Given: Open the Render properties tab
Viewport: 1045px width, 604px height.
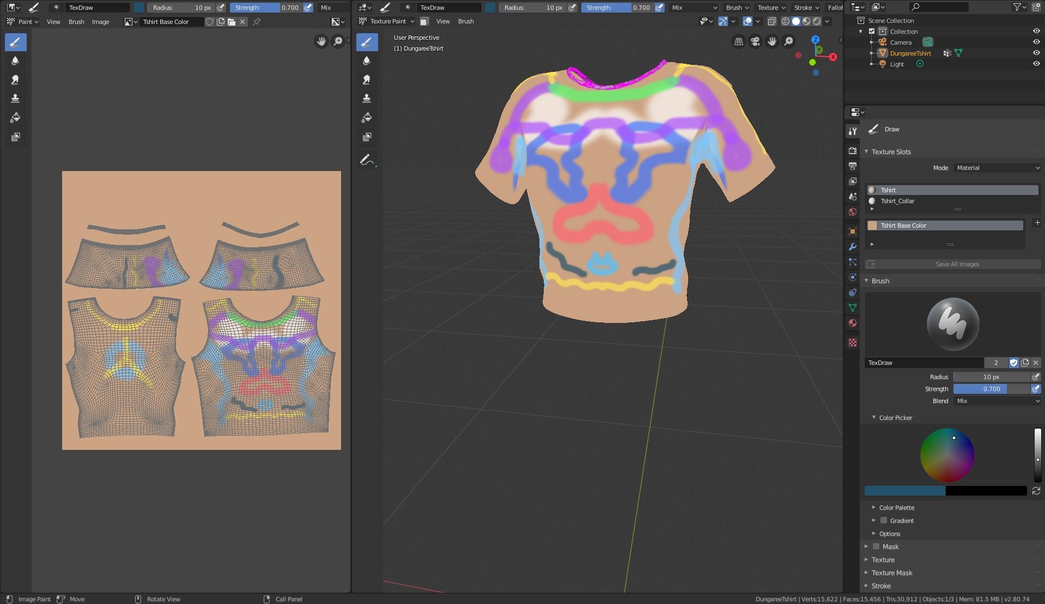Looking at the screenshot, I should click(x=853, y=151).
